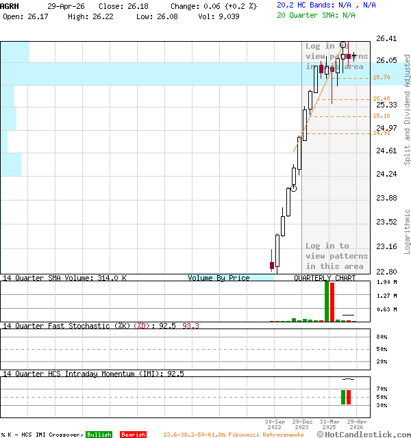This screenshot has width=411, height=438.
Task: Click the QUARTERLY CHART label
Action: 325,279
